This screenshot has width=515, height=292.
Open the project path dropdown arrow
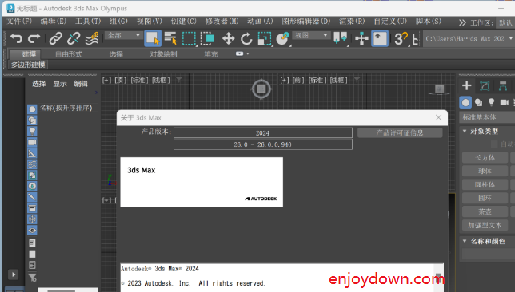pos(510,38)
